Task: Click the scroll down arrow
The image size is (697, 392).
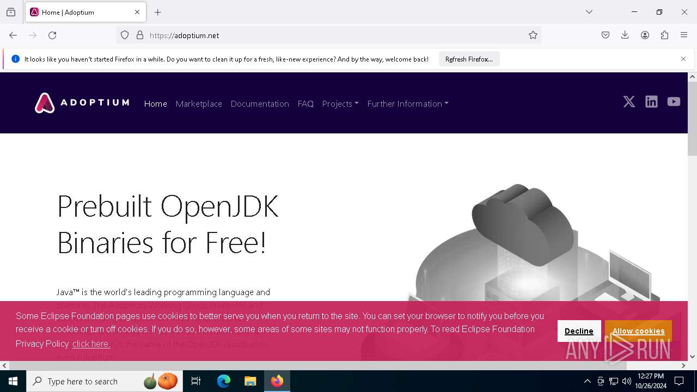Action: coord(692,357)
